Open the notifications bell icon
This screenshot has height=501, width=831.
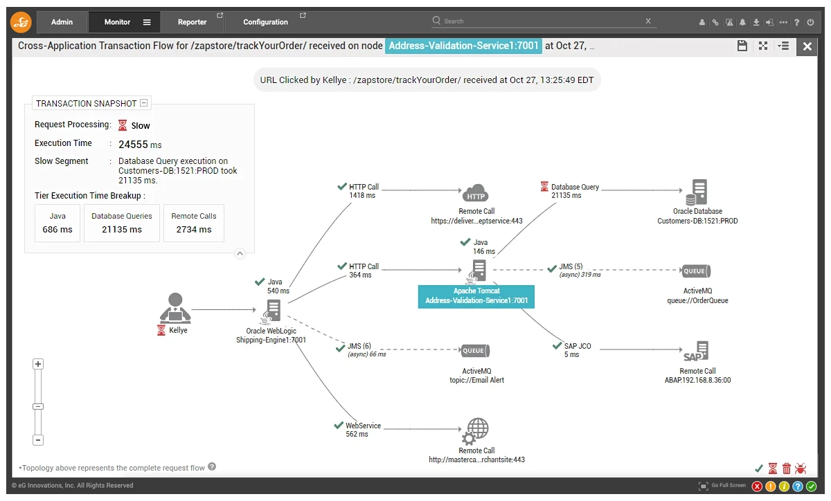pyautogui.click(x=743, y=22)
